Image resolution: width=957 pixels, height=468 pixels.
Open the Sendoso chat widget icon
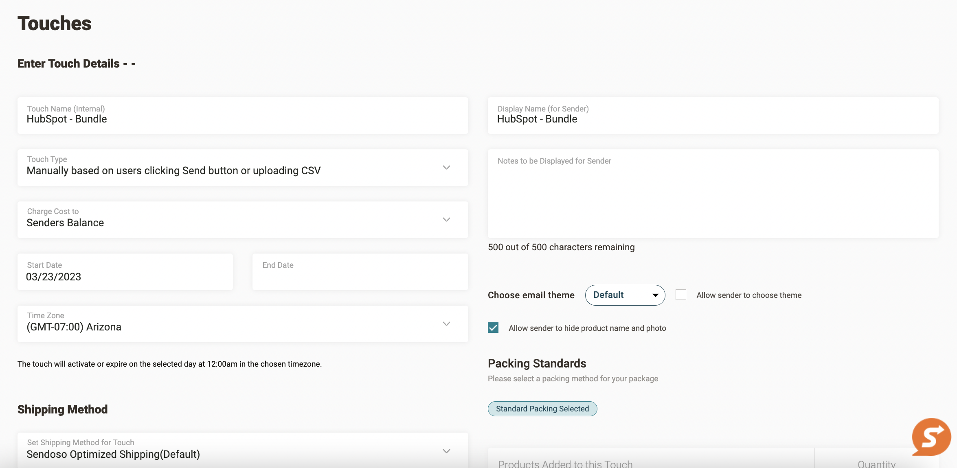click(x=931, y=437)
